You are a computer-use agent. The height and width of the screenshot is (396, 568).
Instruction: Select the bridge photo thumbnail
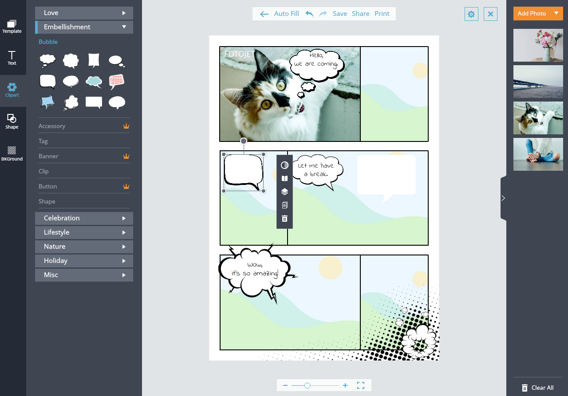pos(538,82)
